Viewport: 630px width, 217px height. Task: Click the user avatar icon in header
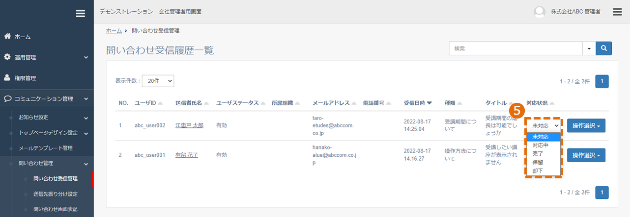pyautogui.click(x=540, y=12)
